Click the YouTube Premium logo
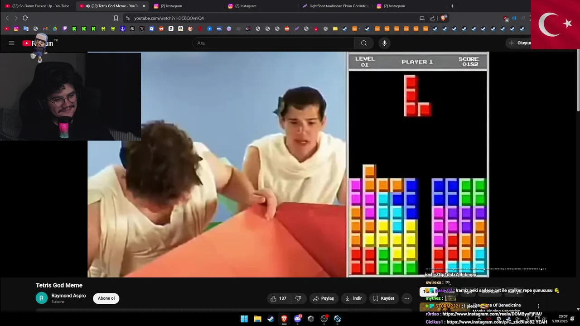This screenshot has width=580, height=326. point(37,43)
